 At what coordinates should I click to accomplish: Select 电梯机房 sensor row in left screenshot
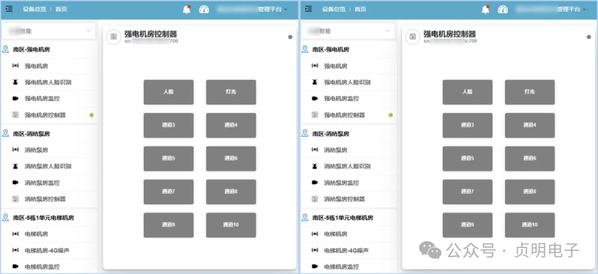tap(49, 234)
